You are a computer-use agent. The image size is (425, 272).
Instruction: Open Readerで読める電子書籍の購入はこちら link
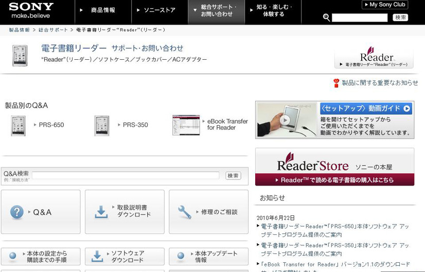point(335,180)
